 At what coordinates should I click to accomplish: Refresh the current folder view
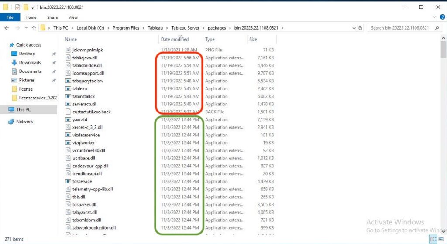coord(360,28)
